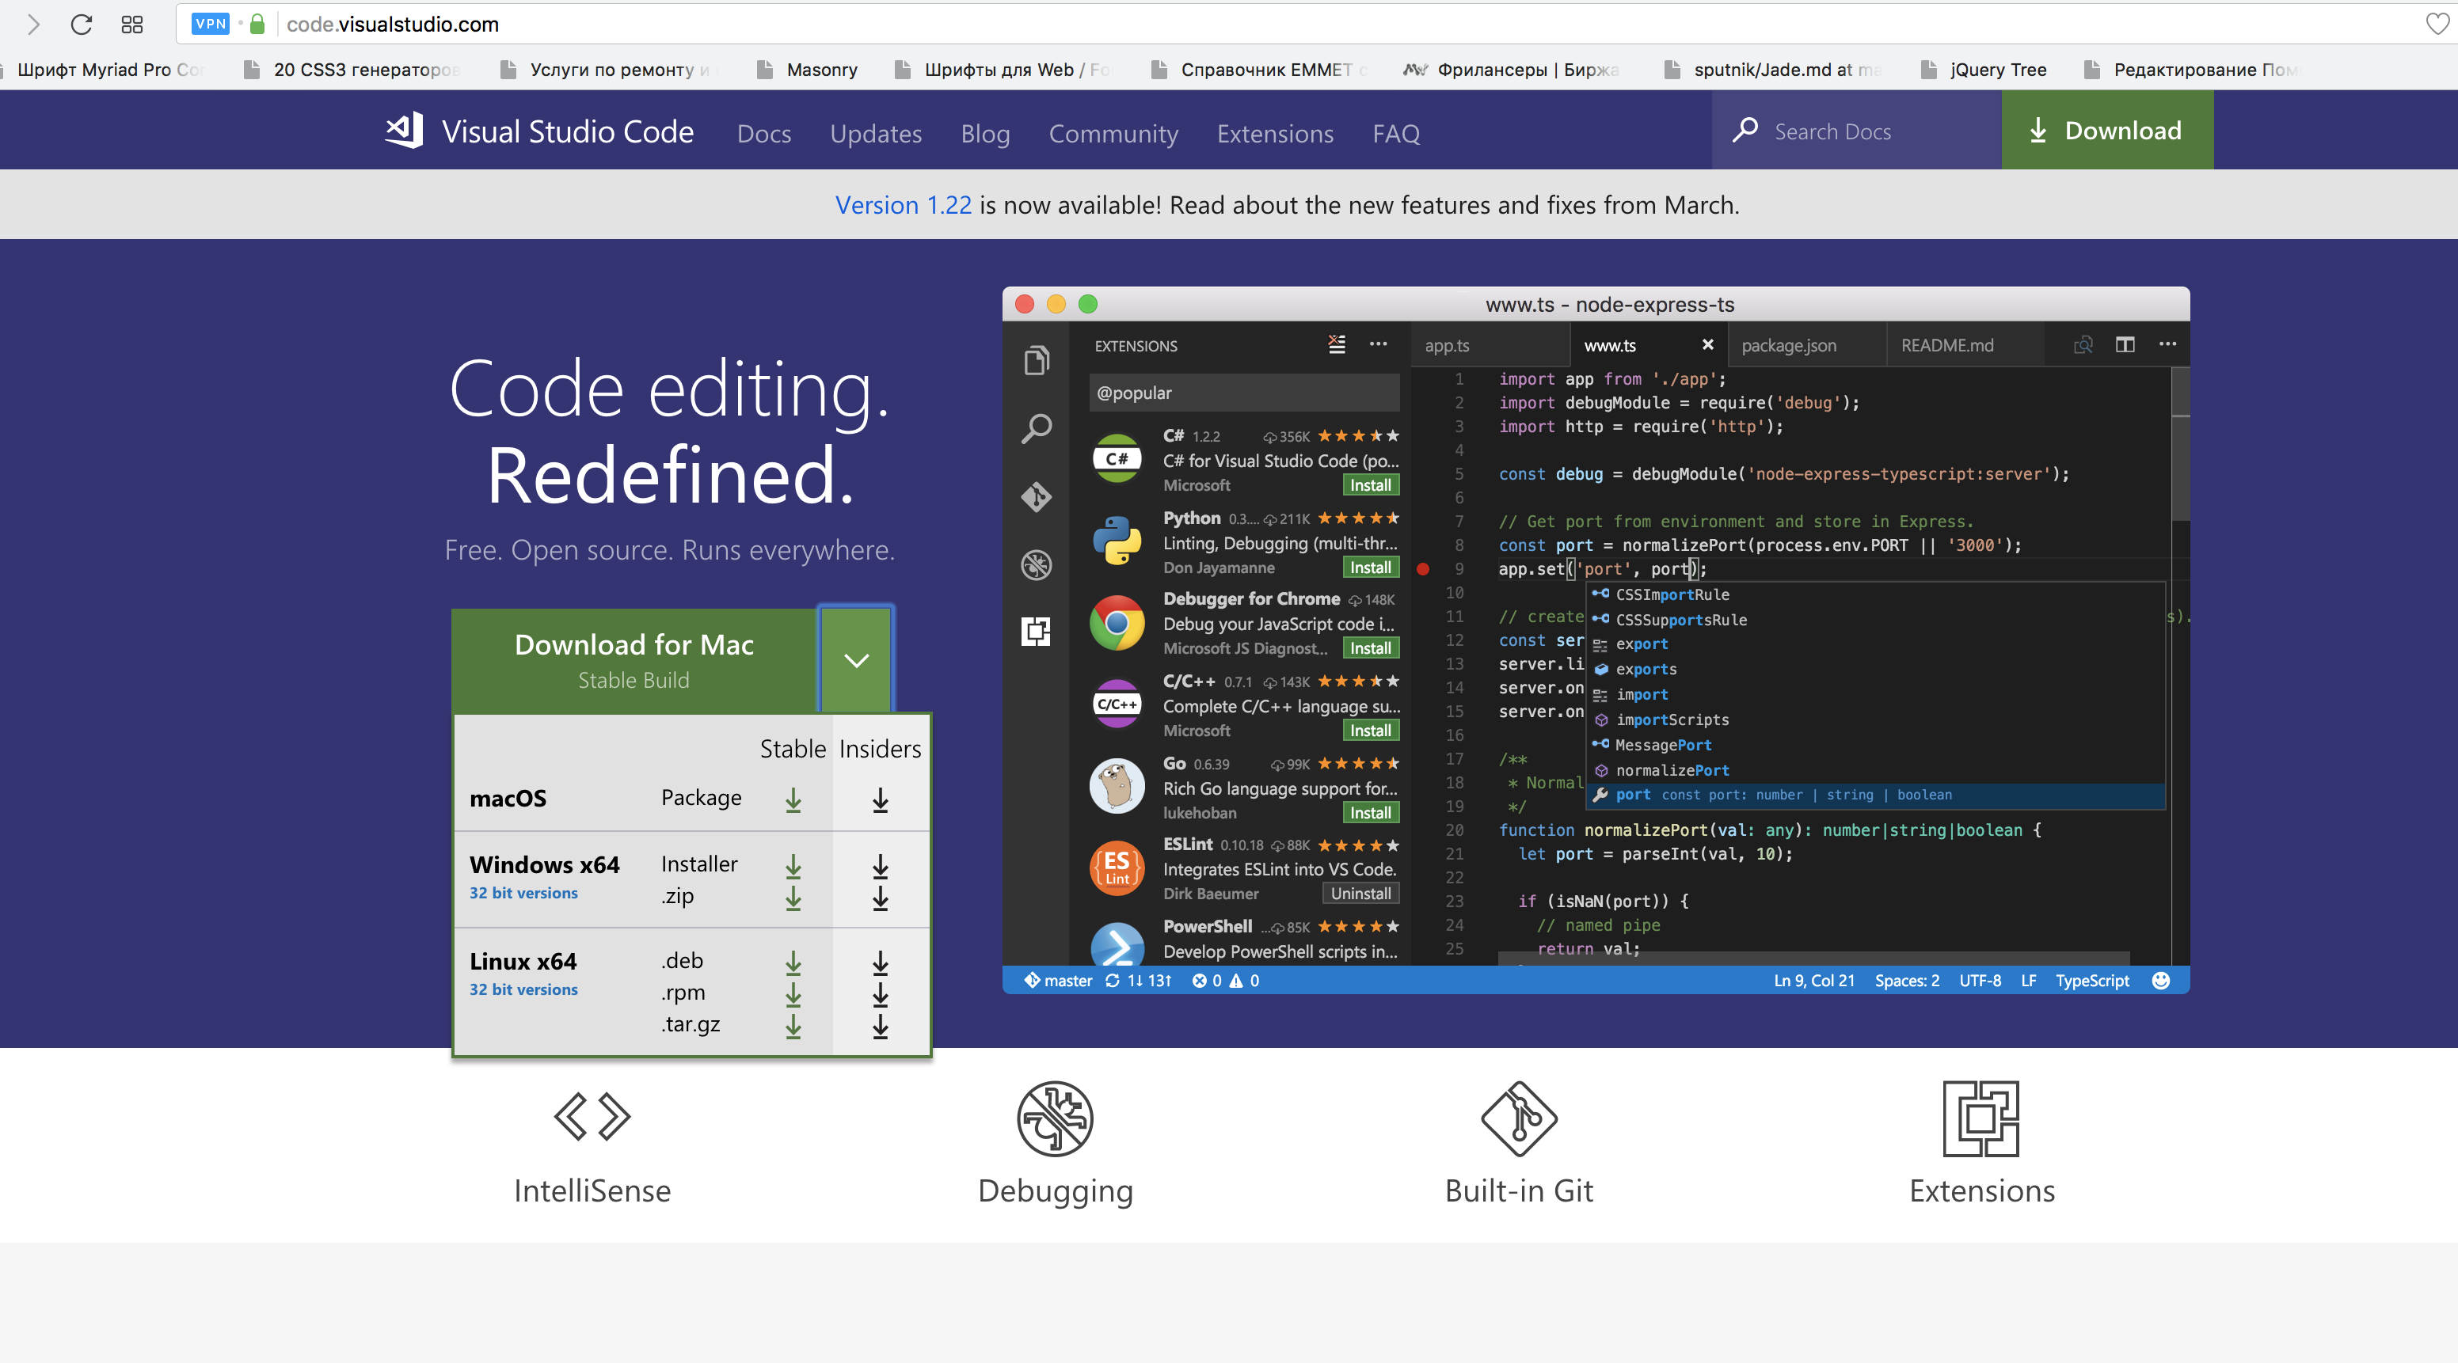The height and width of the screenshot is (1363, 2458).
Task: Download macOS Insiders package arrow
Action: [881, 799]
